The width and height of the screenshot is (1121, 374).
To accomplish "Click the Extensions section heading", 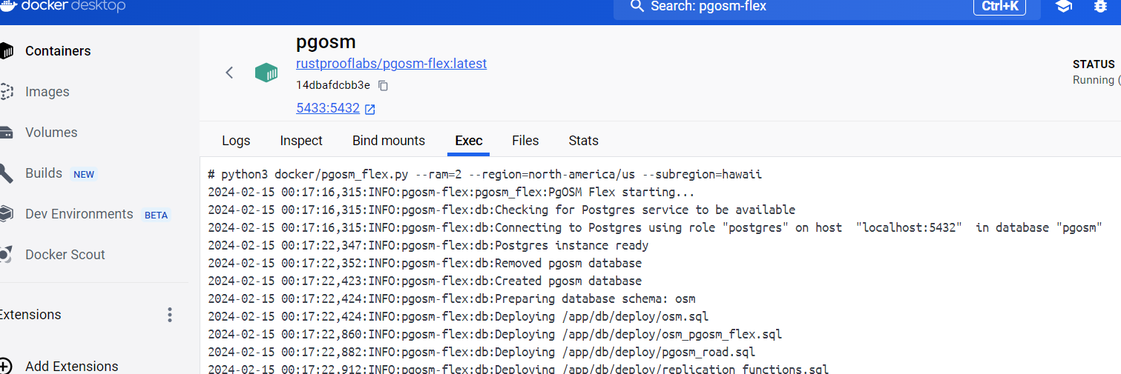I will [30, 315].
